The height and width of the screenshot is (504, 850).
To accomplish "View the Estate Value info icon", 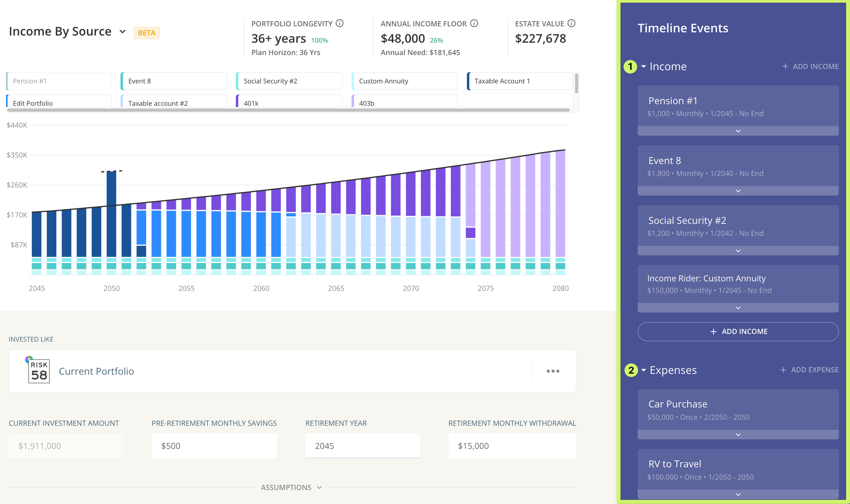I will (571, 23).
